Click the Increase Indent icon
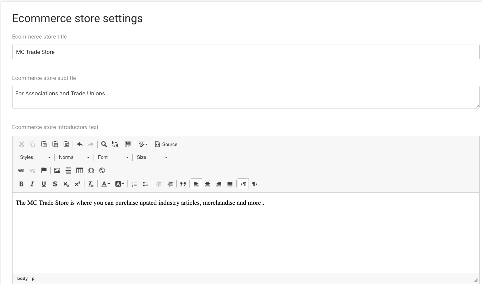This screenshot has width=482, height=285. click(170, 184)
